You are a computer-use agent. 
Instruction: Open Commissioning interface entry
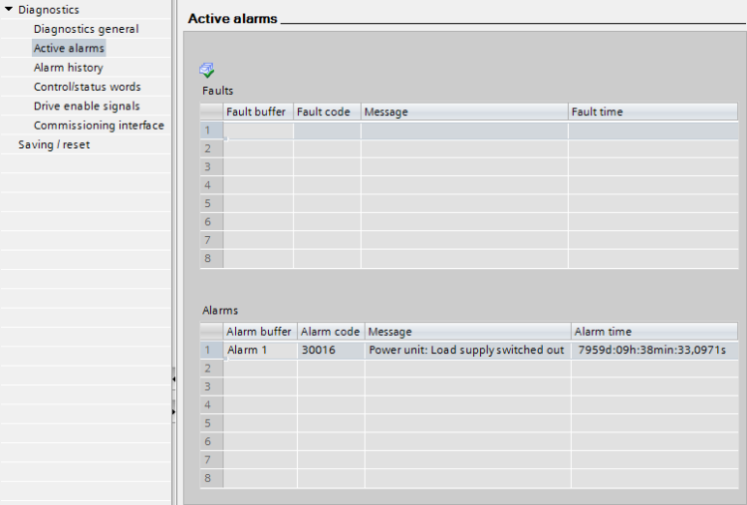point(99,126)
